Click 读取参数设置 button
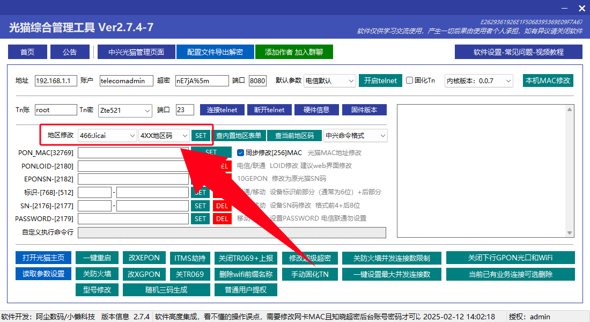 click(43, 274)
